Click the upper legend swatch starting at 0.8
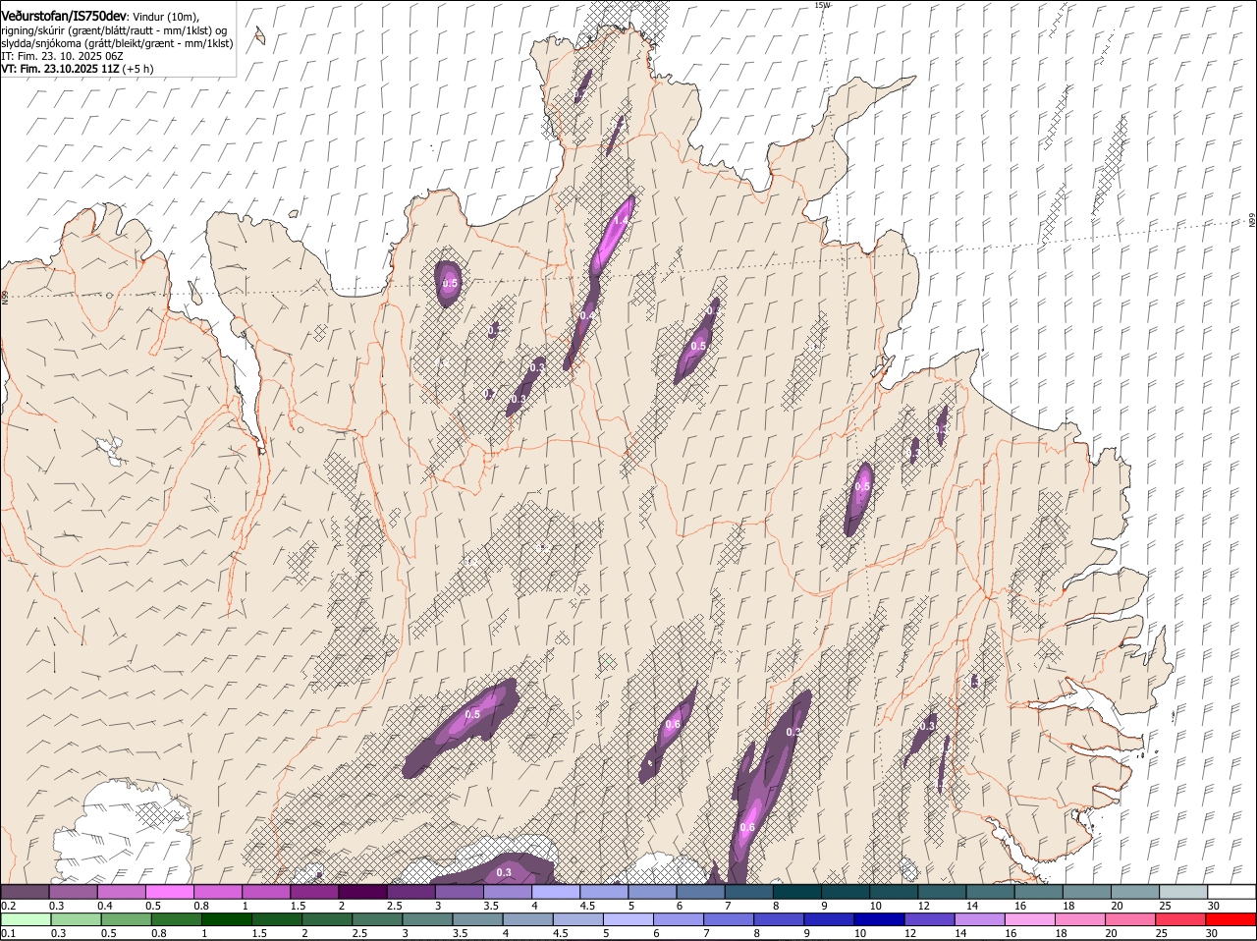The height and width of the screenshot is (941, 1257). (x=218, y=891)
